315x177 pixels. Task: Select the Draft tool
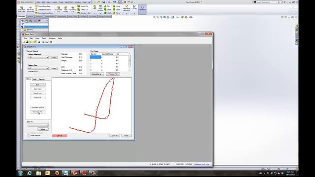(107, 9)
